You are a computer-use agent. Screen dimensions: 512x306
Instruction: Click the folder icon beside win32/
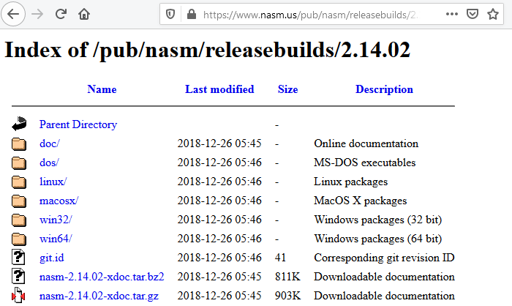pyautogui.click(x=19, y=220)
